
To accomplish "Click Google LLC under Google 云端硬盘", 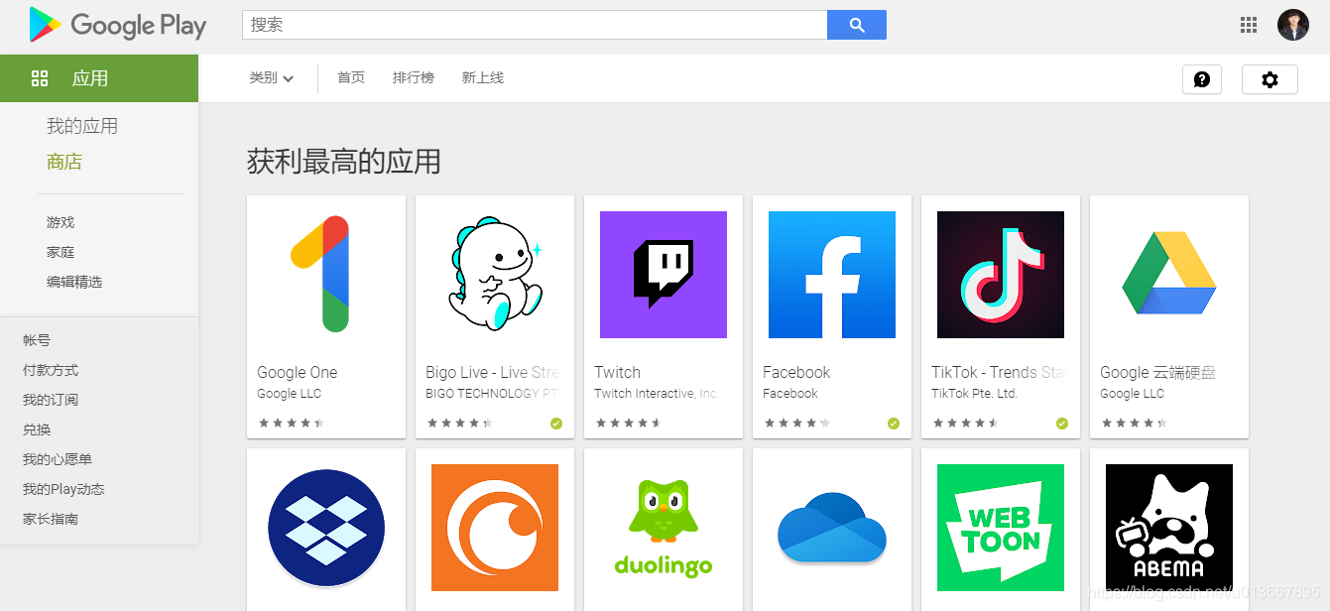I will click(x=1132, y=394).
